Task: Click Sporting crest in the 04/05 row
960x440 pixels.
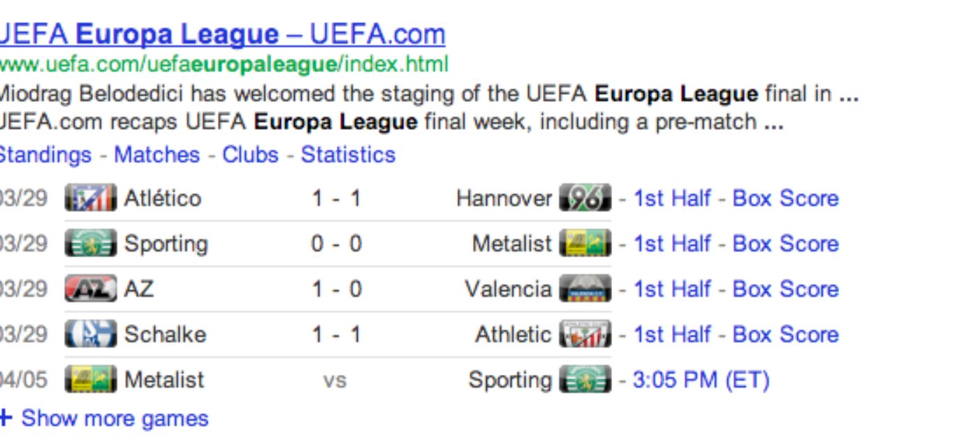Action: pyautogui.click(x=585, y=380)
